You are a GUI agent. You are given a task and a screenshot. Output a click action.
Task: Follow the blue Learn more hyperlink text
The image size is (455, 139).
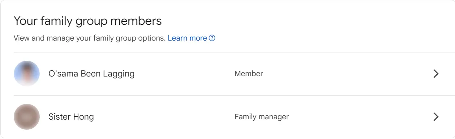point(187,38)
